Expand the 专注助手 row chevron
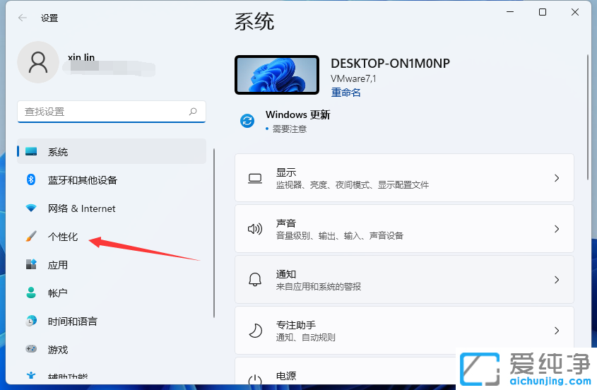The image size is (597, 390). pos(557,330)
